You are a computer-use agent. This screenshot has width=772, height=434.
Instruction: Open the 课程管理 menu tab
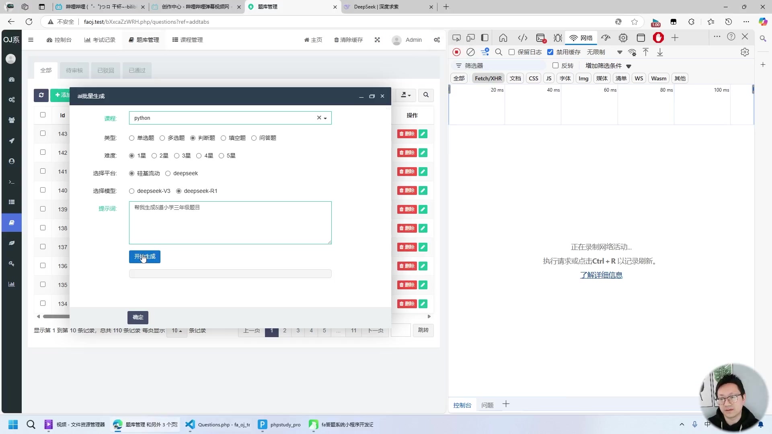[x=187, y=40]
